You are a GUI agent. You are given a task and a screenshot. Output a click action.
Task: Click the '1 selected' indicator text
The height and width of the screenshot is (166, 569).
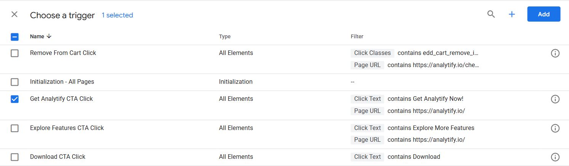[117, 15]
